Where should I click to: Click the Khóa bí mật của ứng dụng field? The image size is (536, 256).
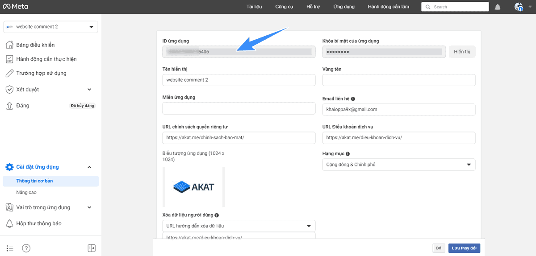(384, 52)
